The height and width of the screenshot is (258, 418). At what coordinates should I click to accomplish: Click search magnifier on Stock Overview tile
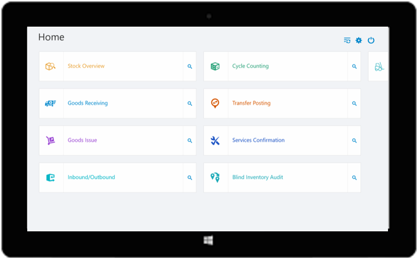coord(190,67)
